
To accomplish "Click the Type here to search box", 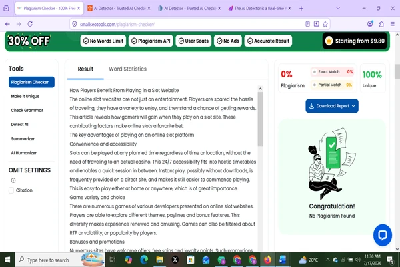I will click(60, 260).
